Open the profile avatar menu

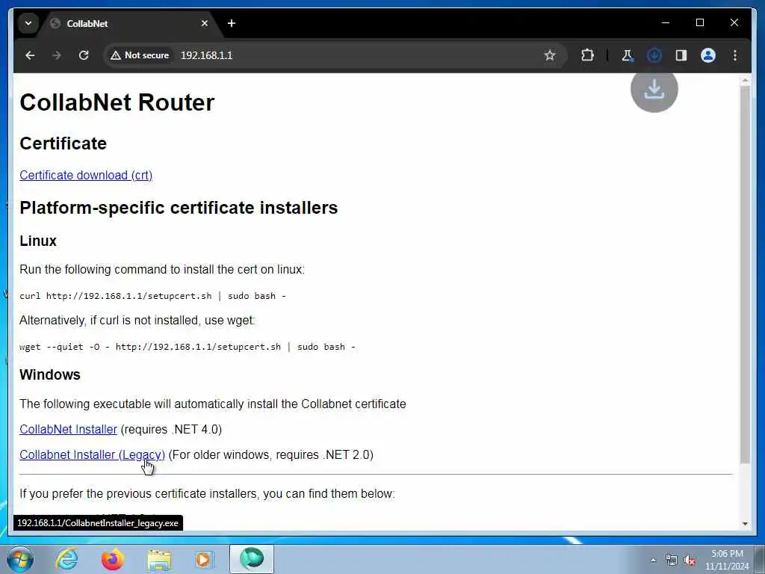click(708, 55)
